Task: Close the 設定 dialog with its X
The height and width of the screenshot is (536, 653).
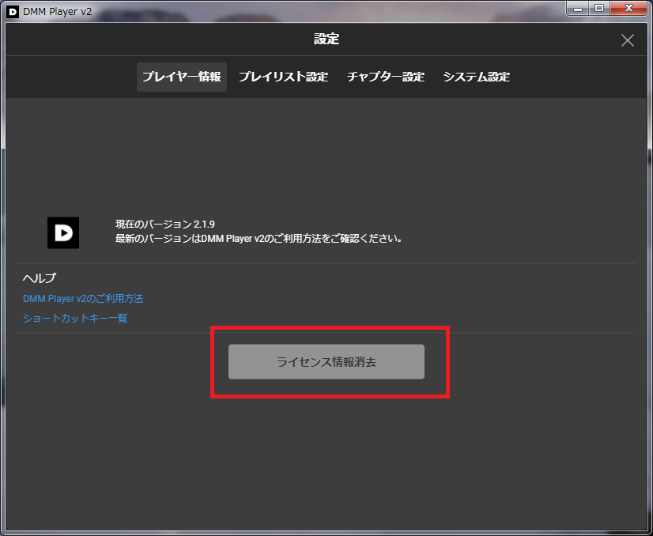Action: tap(627, 40)
